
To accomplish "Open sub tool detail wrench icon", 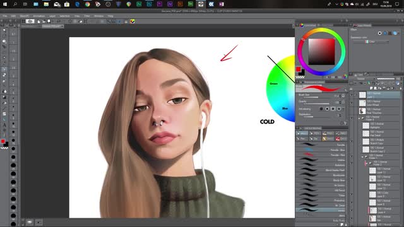I will pyautogui.click(x=345, y=124).
